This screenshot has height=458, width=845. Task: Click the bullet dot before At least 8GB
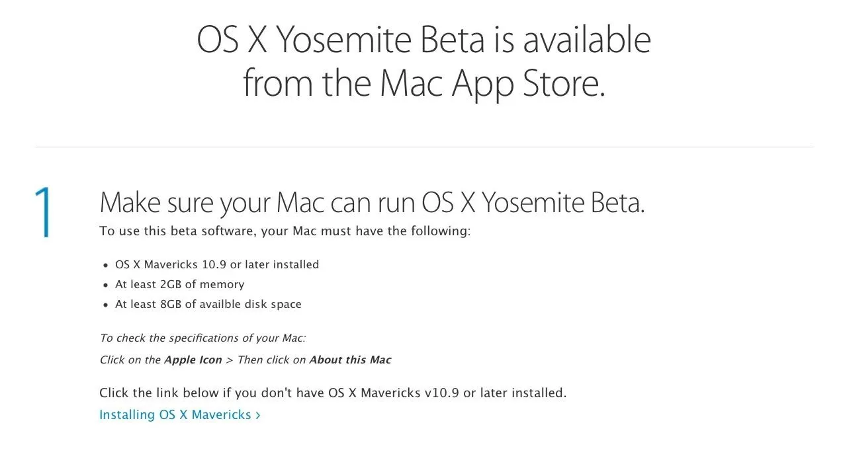point(106,305)
